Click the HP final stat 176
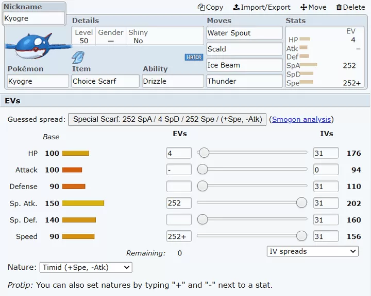The image size is (371, 296). tap(353, 153)
